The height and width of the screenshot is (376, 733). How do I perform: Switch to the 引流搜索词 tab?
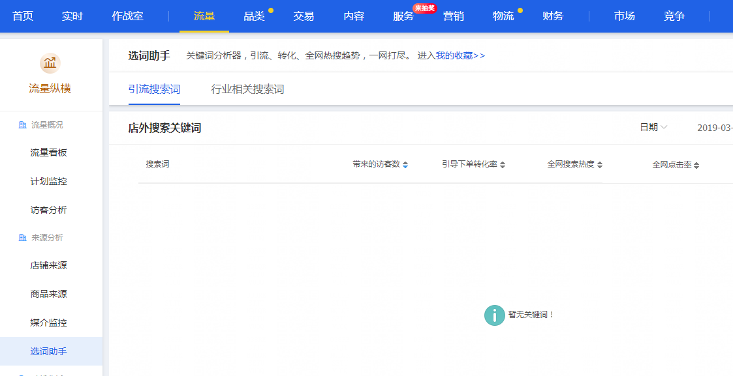tap(154, 89)
